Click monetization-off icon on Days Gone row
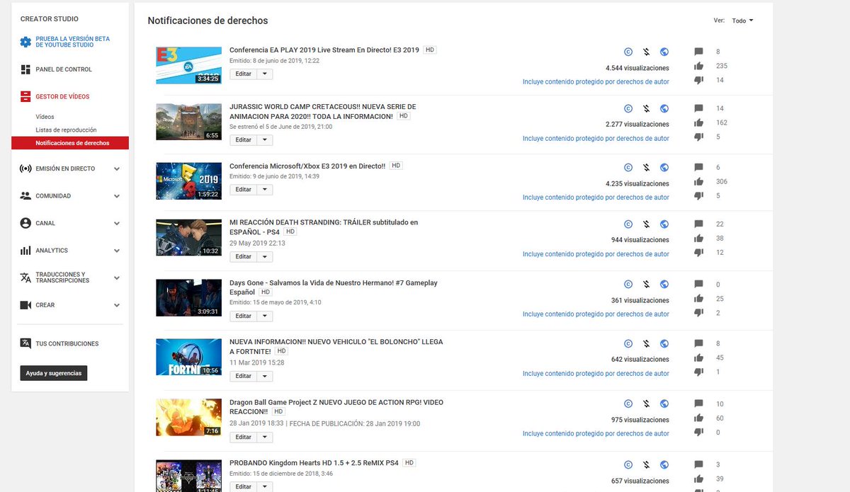 point(646,285)
